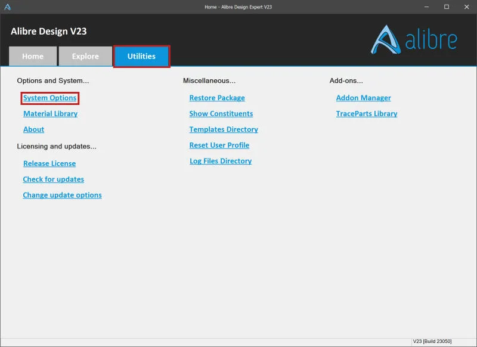Click the Alibre app icon in title bar
This screenshot has height=347, width=477.
(7, 7)
